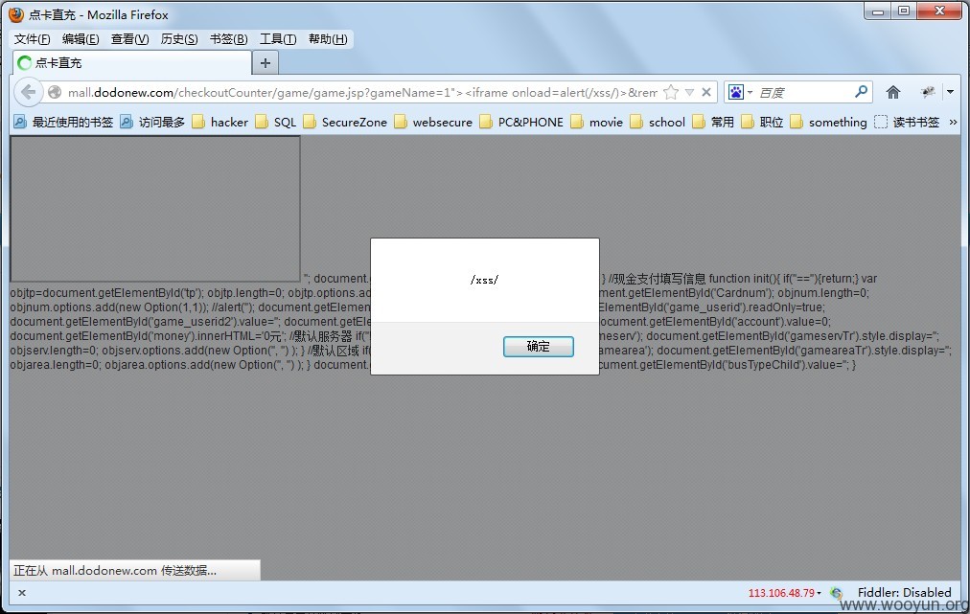Image resolution: width=970 pixels, height=614 pixels.
Task: Click the /xss/ alert message text
Action: (x=484, y=280)
